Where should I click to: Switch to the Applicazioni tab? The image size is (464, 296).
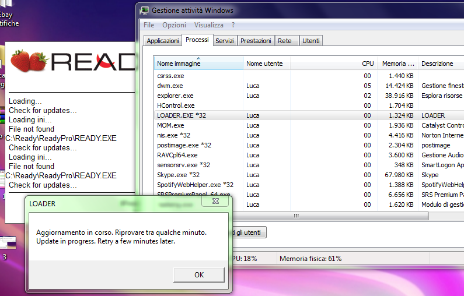[x=163, y=41]
